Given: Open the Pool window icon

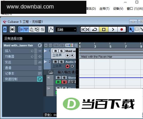Looking at the screenshot, I should tap(37, 29).
